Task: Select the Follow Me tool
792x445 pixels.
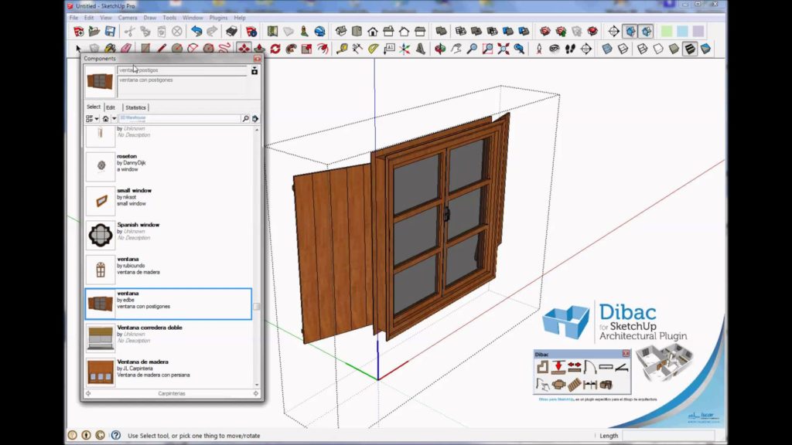Action: click(291, 49)
